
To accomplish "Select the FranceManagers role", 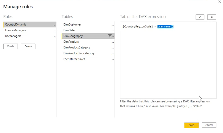I will (15, 30).
